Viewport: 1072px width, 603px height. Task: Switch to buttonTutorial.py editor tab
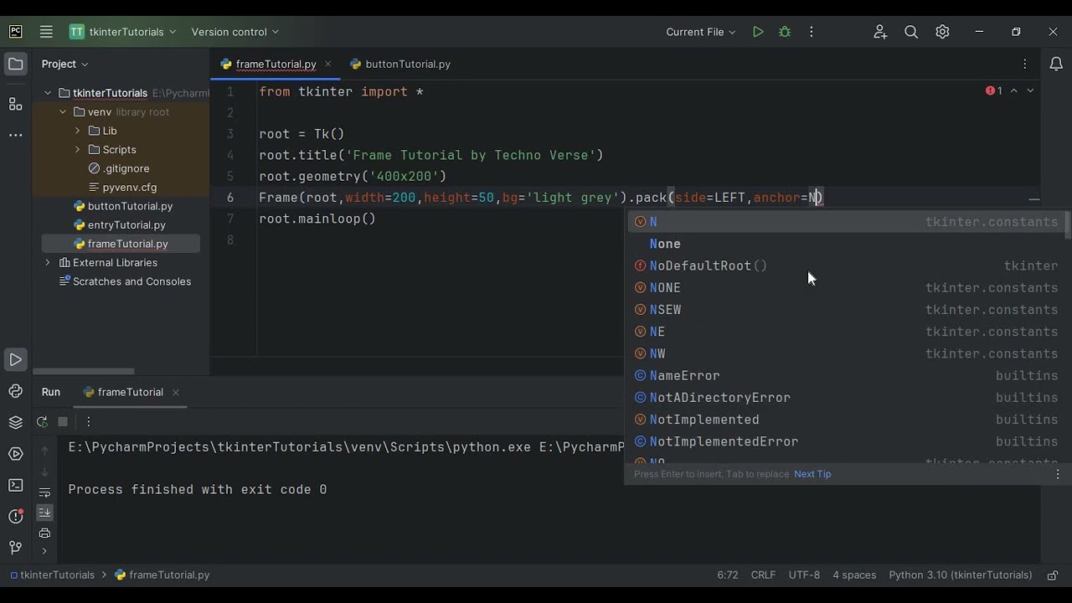(400, 64)
